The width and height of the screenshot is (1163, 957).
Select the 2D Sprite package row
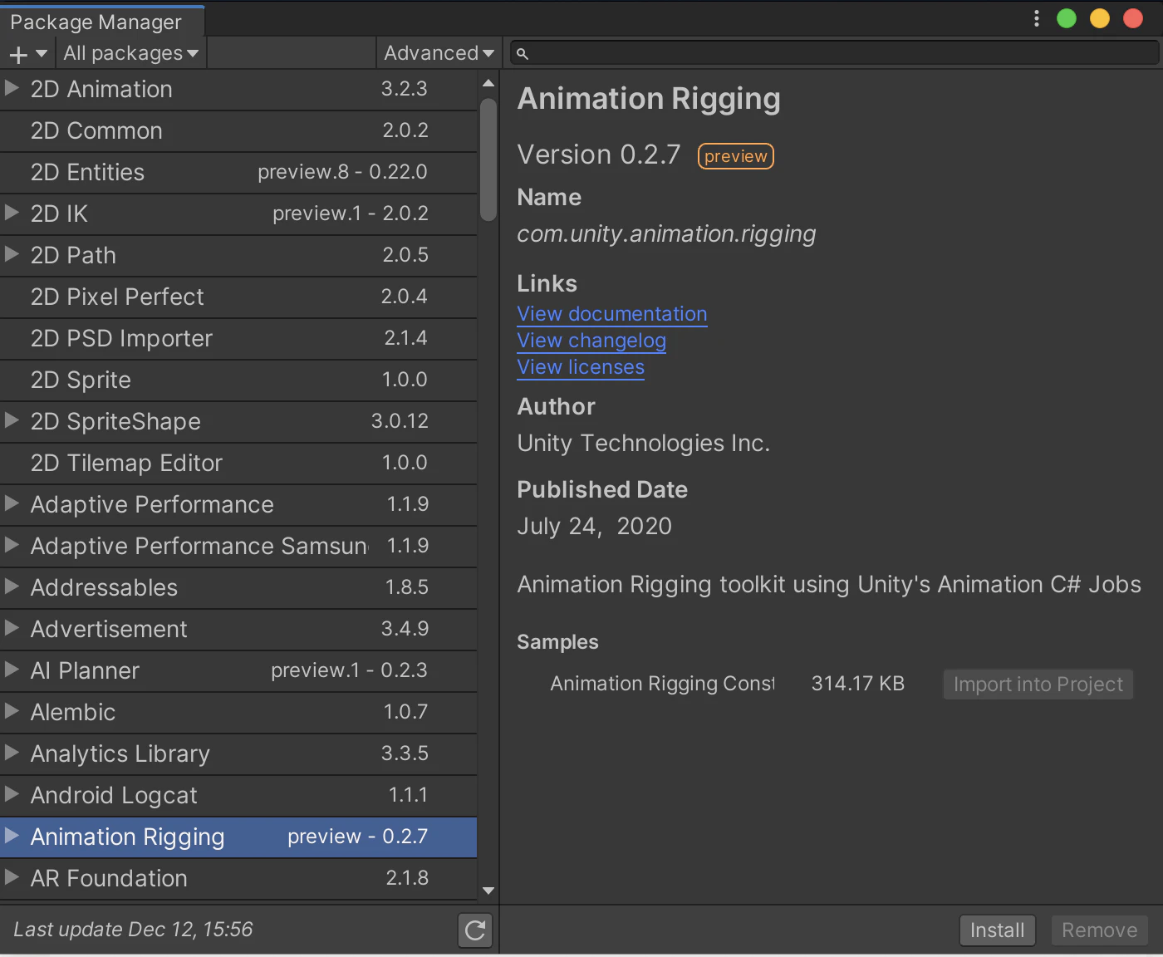point(238,380)
